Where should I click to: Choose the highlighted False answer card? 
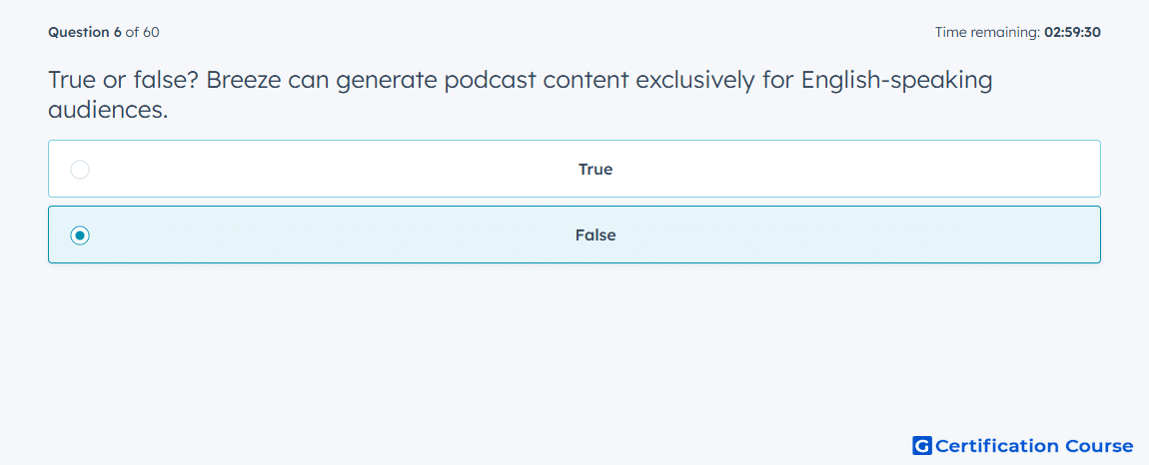tap(574, 234)
